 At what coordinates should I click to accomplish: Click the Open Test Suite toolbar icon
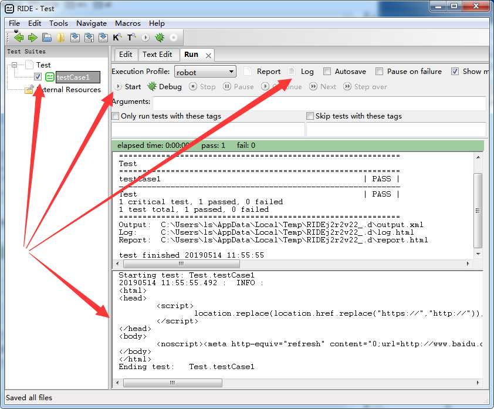coord(47,38)
